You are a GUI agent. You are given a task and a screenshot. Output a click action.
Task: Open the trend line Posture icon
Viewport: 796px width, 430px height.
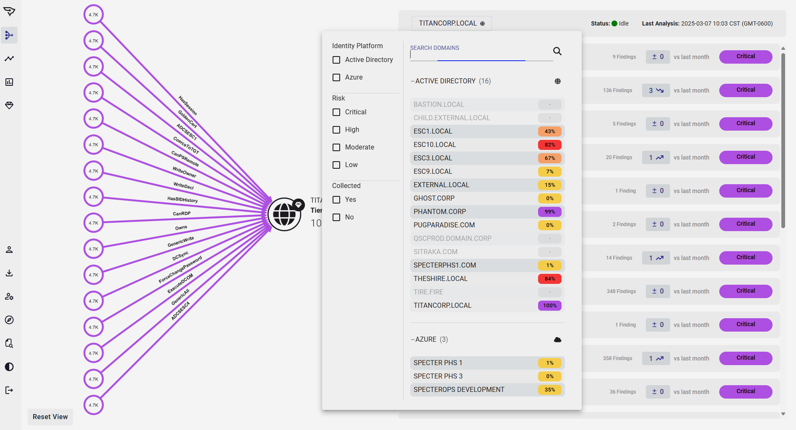(x=9, y=59)
